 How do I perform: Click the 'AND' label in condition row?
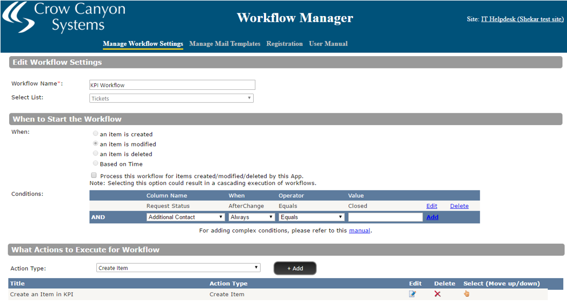click(x=98, y=217)
